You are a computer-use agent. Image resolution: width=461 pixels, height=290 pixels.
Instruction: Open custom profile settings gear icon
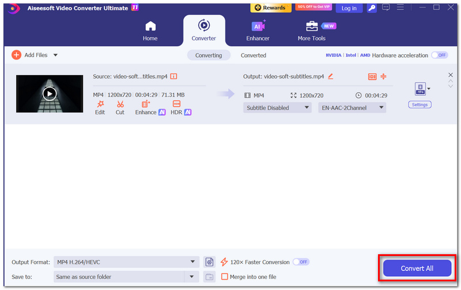click(x=209, y=262)
